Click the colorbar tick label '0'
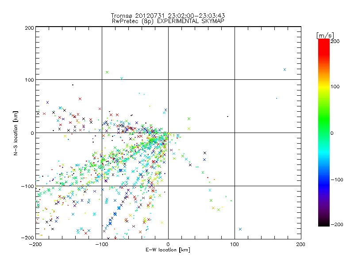The height and width of the screenshot is (266, 354). 332,133
